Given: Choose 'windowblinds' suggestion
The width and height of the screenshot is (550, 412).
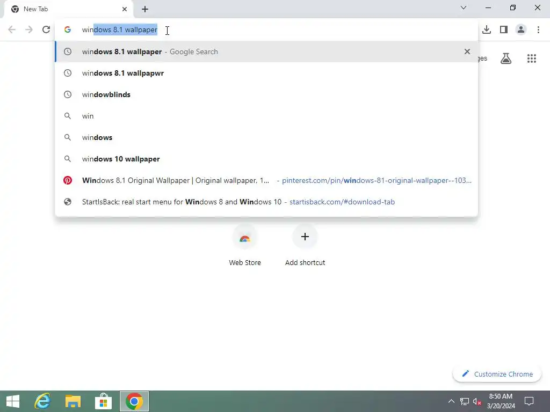Looking at the screenshot, I should [266, 94].
